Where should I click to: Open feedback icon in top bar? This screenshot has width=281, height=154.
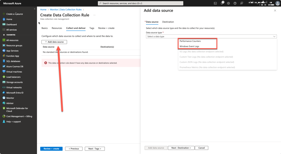[241, 3]
